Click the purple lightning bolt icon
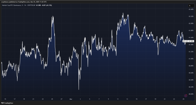196x105 pixels. tap(186, 96)
